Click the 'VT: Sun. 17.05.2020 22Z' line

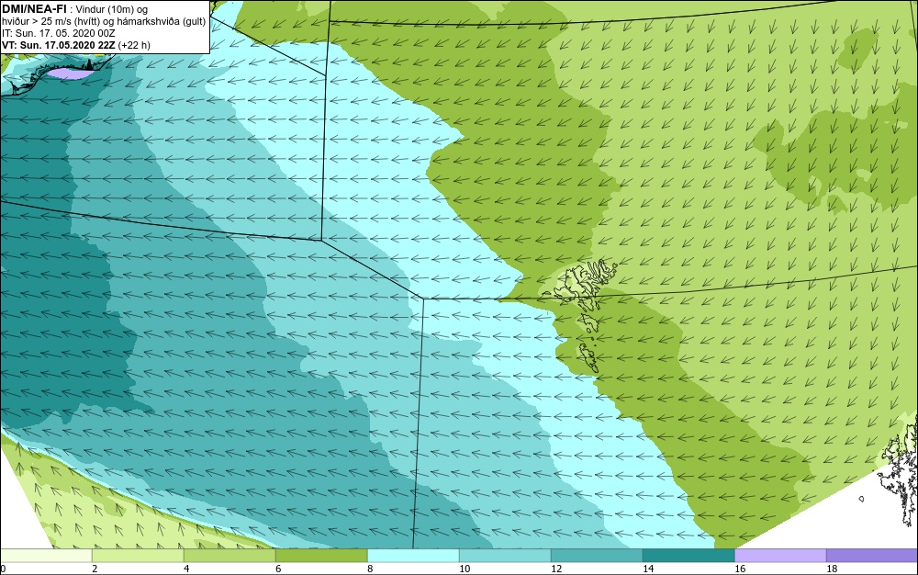pos(59,45)
